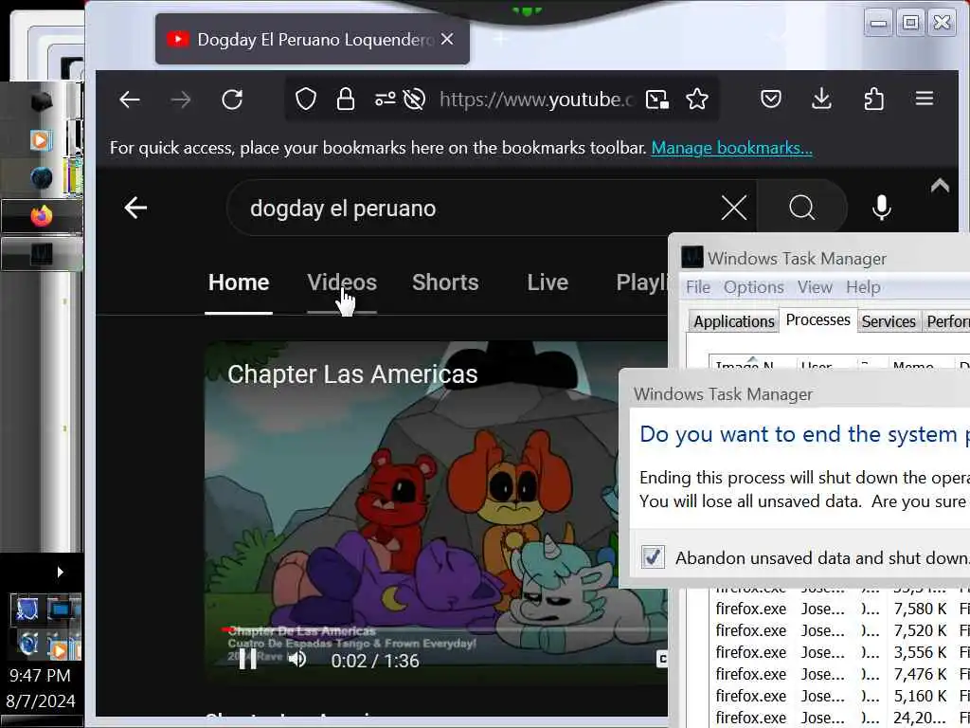This screenshot has width=970, height=728.
Task: Open the Task Manager Help menu
Action: pos(863,287)
